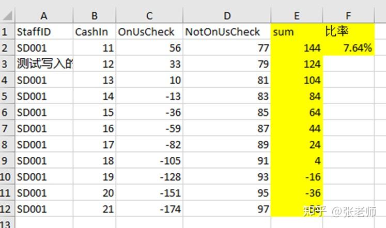Select row 5 header
The image size is (386, 228).
click(6, 96)
